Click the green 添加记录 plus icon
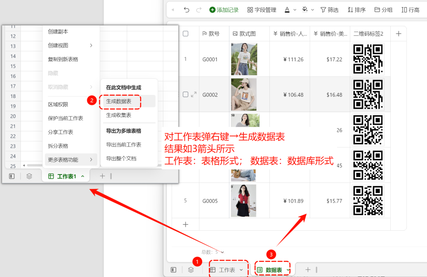The width and height of the screenshot is (427, 277). 212,10
